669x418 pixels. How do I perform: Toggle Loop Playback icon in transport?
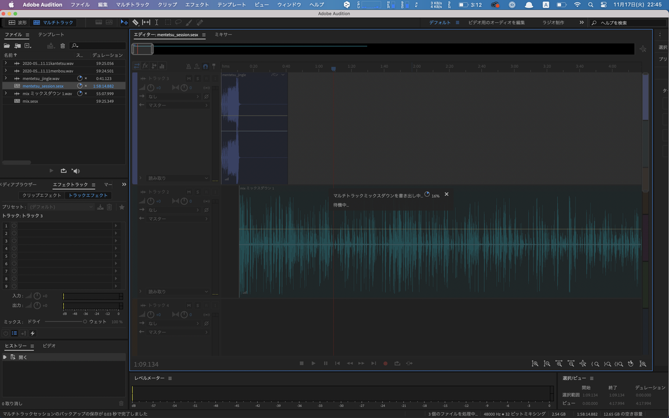point(397,363)
